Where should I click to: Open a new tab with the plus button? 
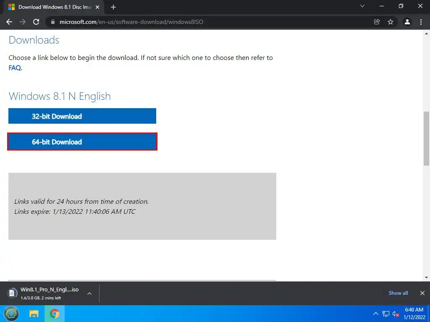click(113, 7)
